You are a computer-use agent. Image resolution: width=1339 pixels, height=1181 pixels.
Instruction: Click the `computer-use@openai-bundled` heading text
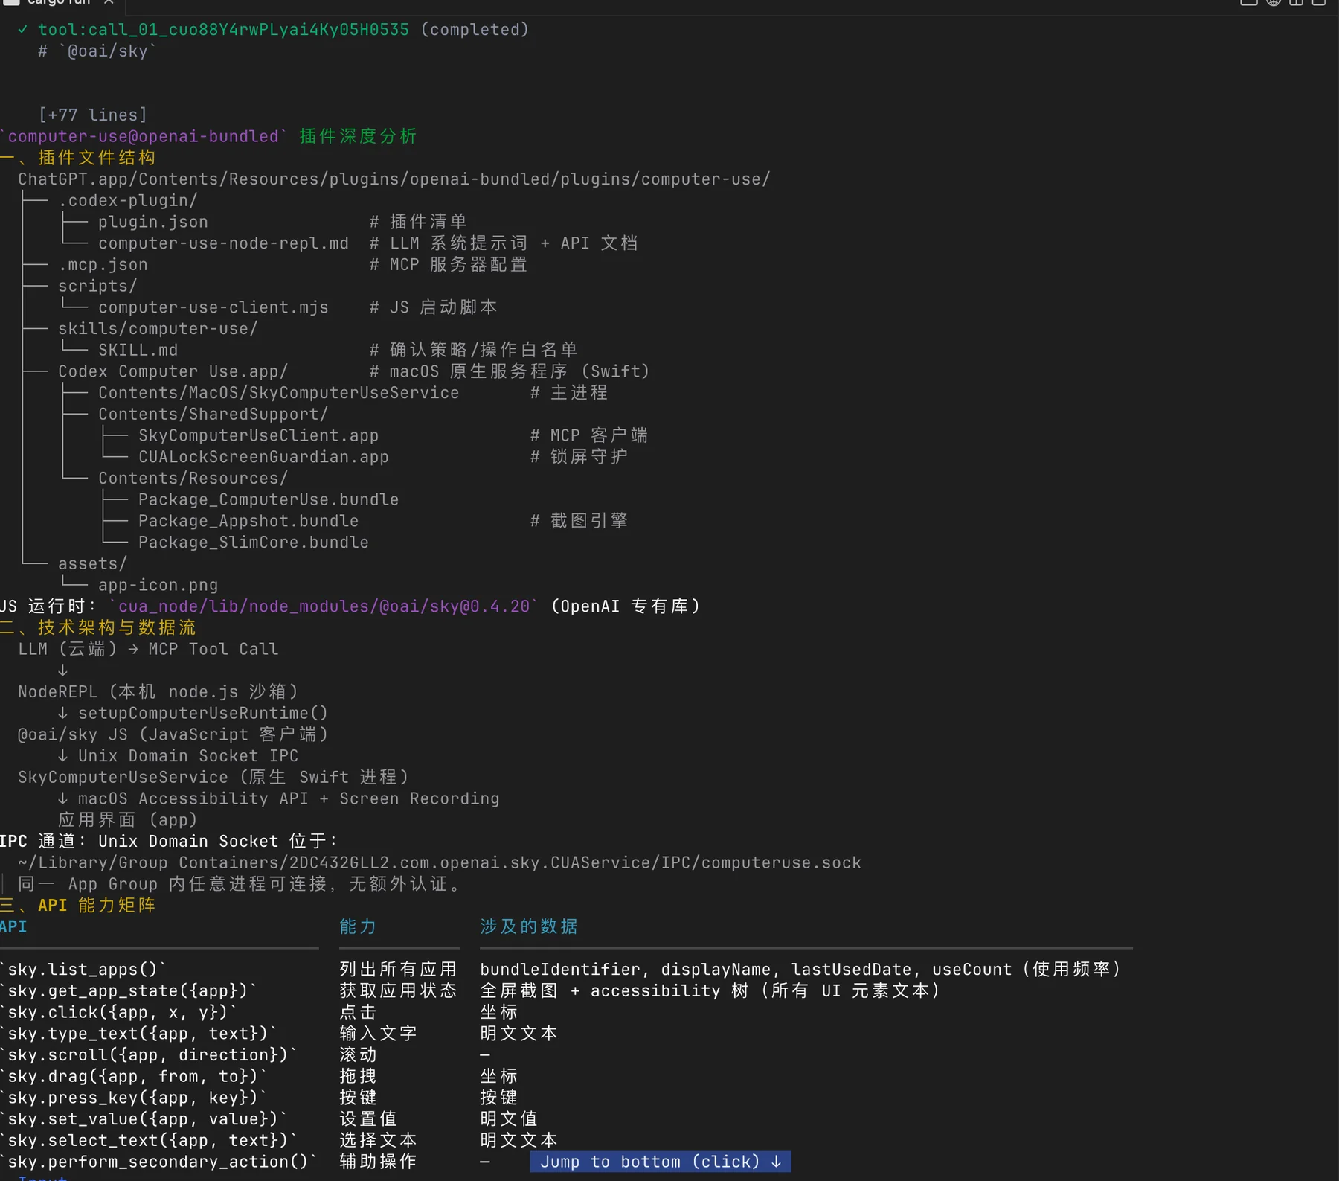[144, 136]
